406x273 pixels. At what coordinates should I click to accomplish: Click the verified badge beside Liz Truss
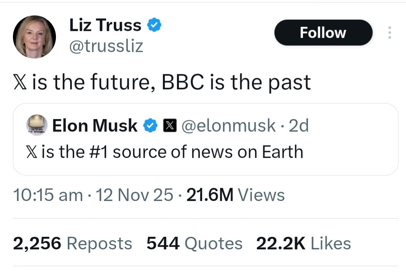click(x=155, y=26)
